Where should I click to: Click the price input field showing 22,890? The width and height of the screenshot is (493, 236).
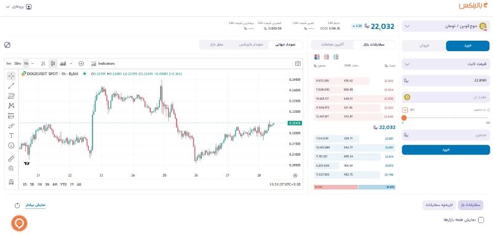click(x=446, y=81)
